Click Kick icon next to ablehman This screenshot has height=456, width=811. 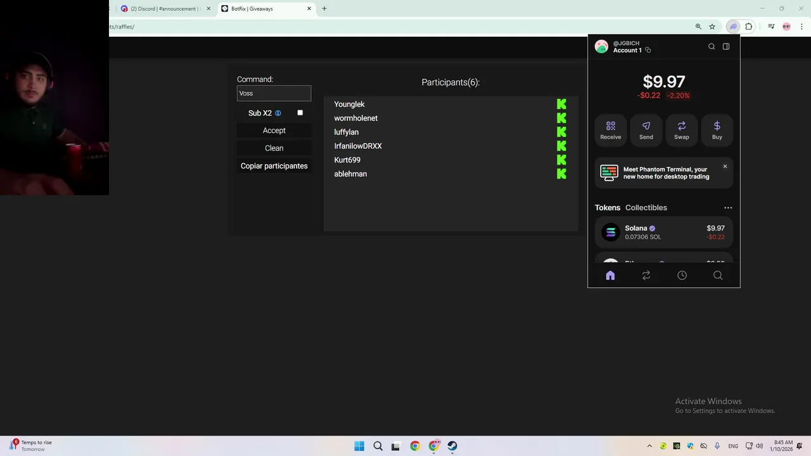[x=561, y=174]
